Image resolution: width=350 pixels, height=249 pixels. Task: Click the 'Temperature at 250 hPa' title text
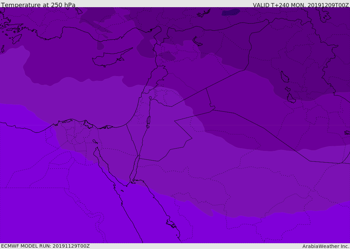[38, 5]
